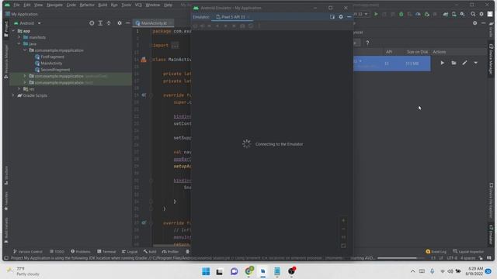The width and height of the screenshot is (497, 279).
Task: Open the Profiler tool window
Action: click(x=170, y=251)
